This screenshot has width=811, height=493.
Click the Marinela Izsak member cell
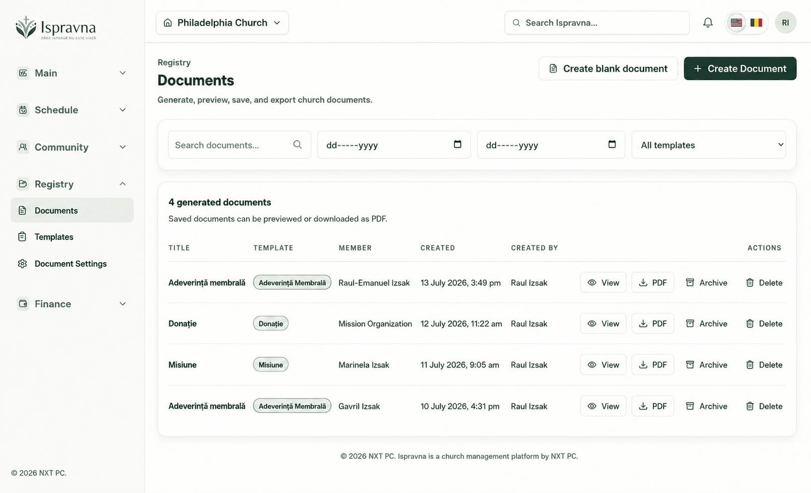coord(364,365)
